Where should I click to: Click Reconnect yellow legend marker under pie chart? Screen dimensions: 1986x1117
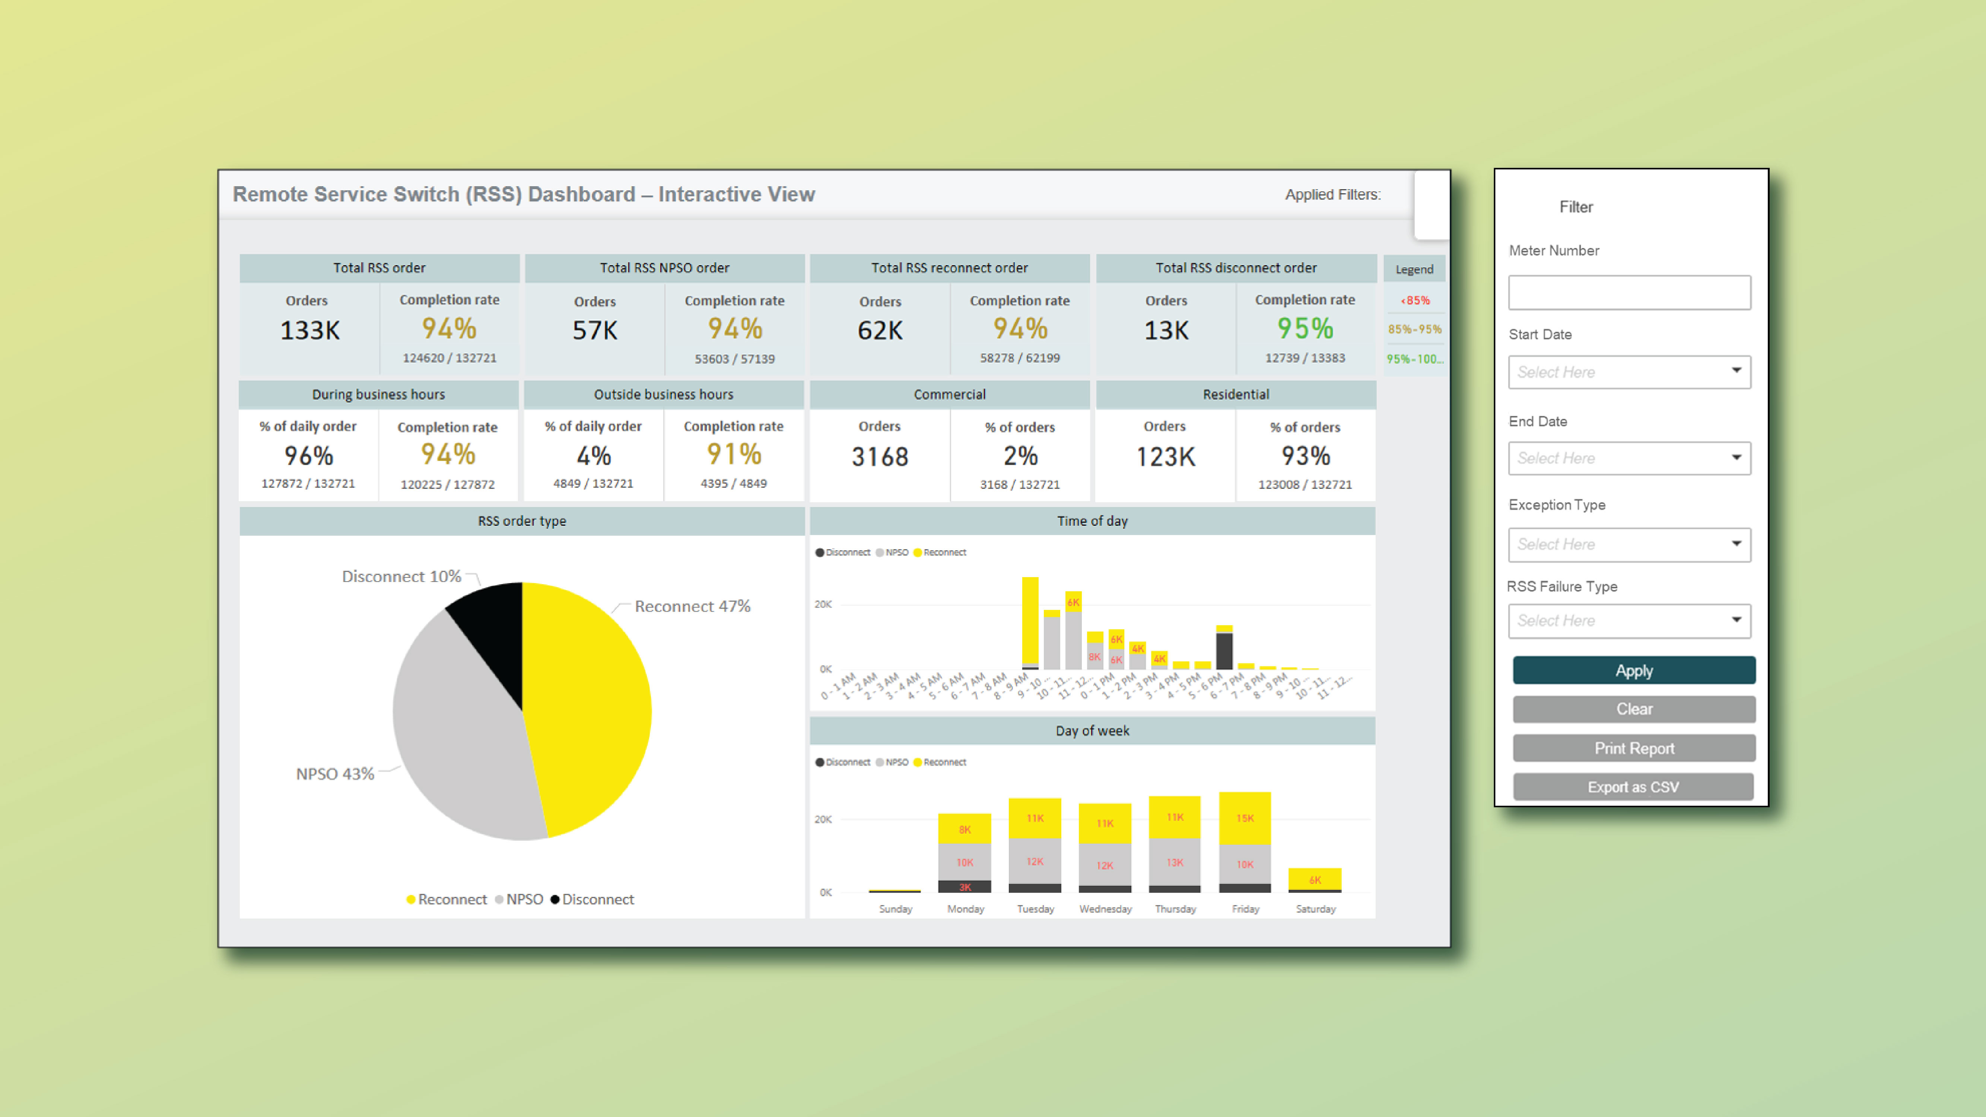[x=411, y=900]
